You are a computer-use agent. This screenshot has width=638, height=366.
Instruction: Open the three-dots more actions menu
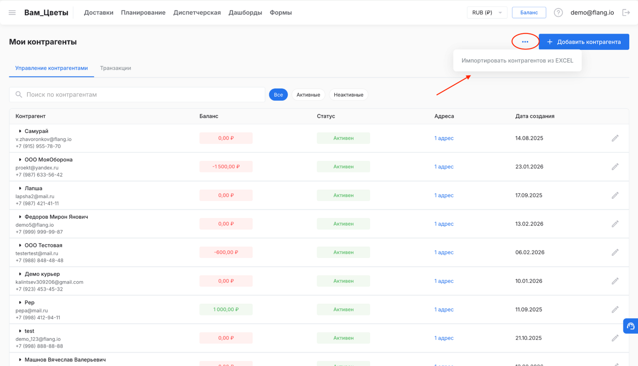525,42
